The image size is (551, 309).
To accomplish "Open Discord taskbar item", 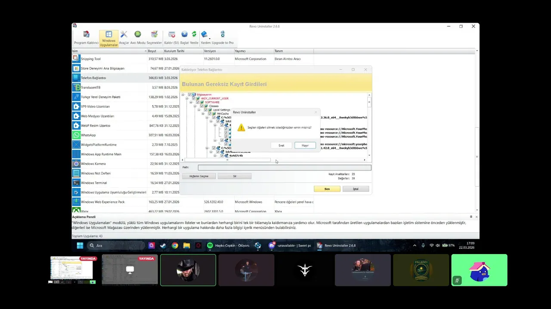I will click(x=290, y=245).
